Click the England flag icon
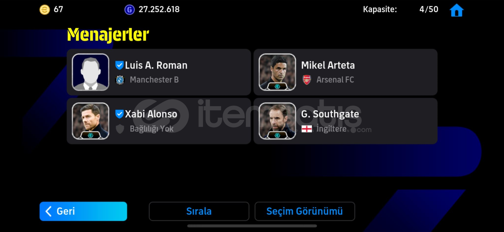Viewport: 504px width, 232px height. [307, 129]
